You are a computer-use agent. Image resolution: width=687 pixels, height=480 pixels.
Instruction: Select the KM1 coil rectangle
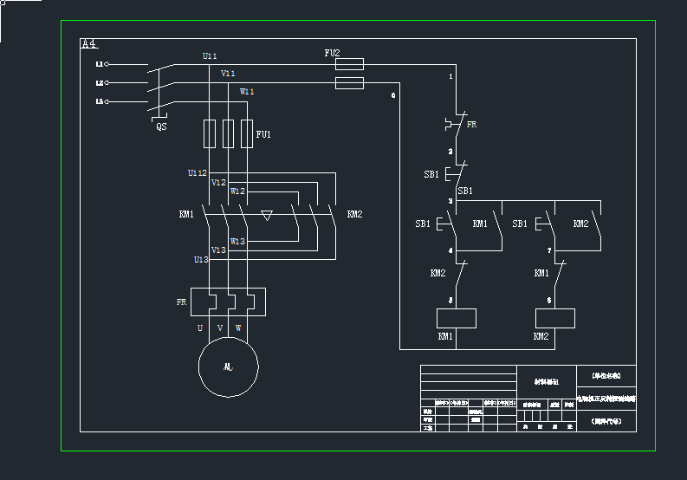tap(456, 318)
